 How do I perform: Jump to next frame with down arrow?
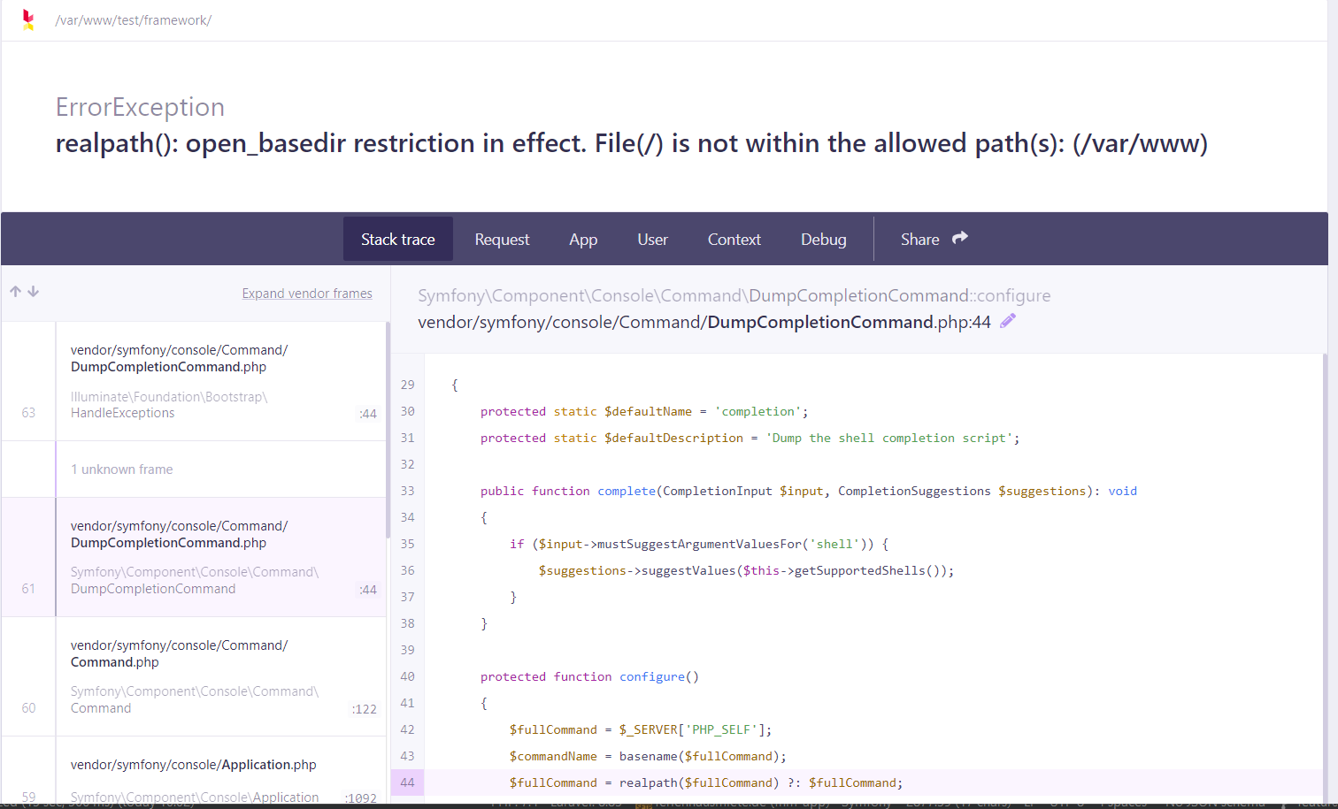coord(34,292)
